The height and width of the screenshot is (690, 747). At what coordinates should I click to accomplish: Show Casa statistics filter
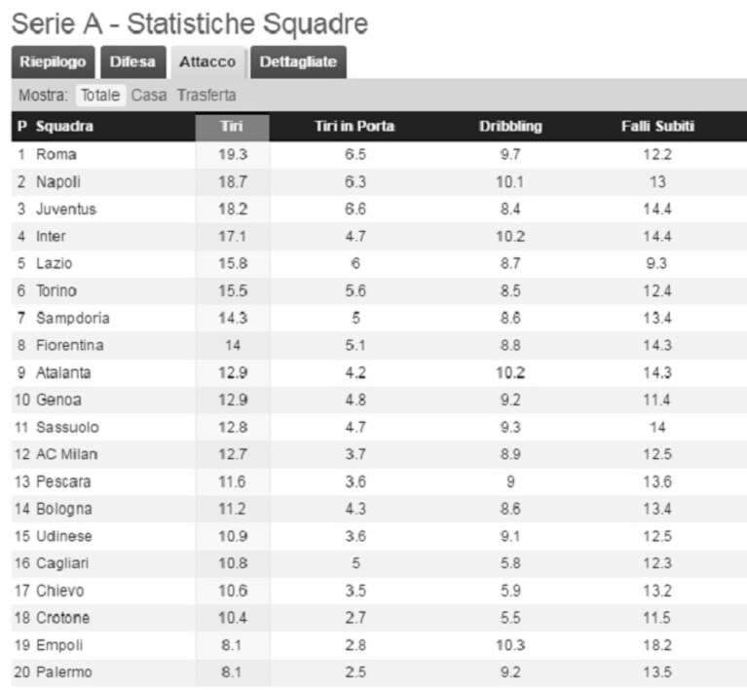pyautogui.click(x=149, y=96)
